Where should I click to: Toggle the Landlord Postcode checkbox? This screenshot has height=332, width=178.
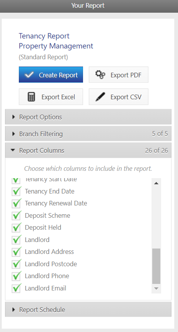pos(16,264)
